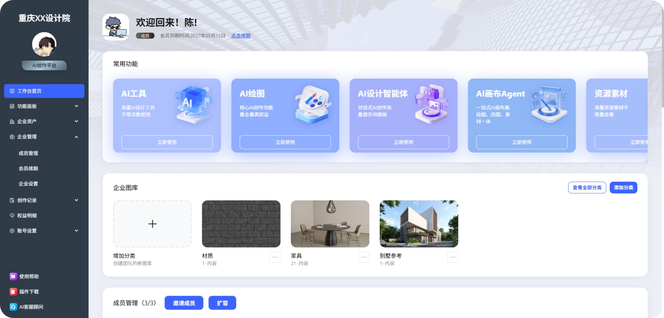The image size is (664, 318).
Task: Click the AI创作平台 badge
Action: tap(44, 65)
